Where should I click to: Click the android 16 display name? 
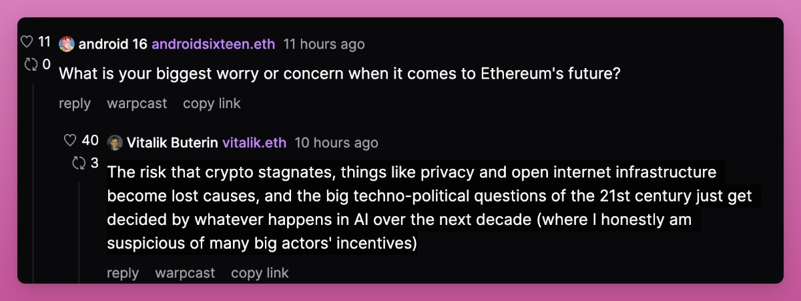coord(112,44)
